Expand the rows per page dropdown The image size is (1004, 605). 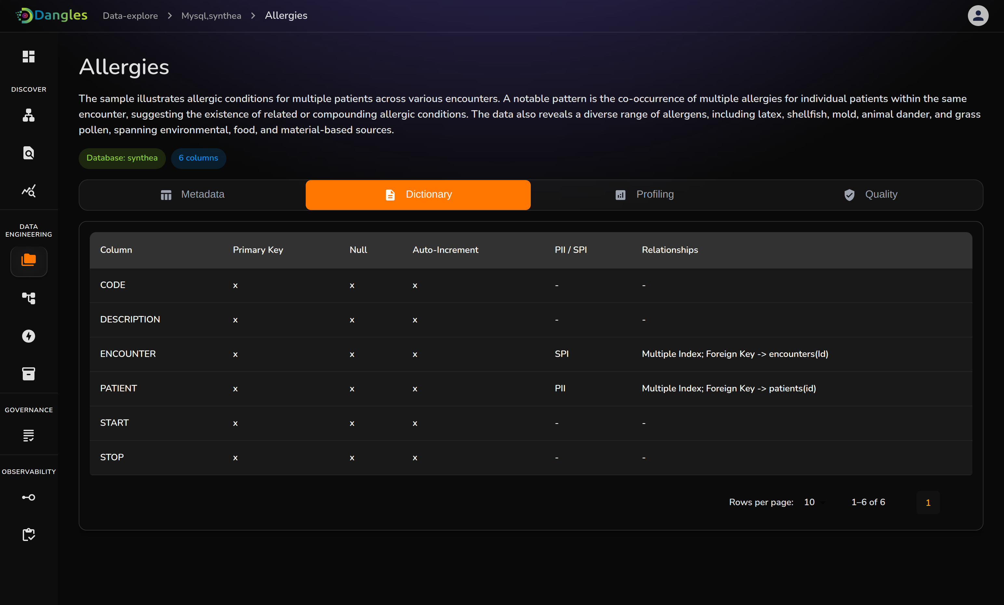(x=814, y=502)
